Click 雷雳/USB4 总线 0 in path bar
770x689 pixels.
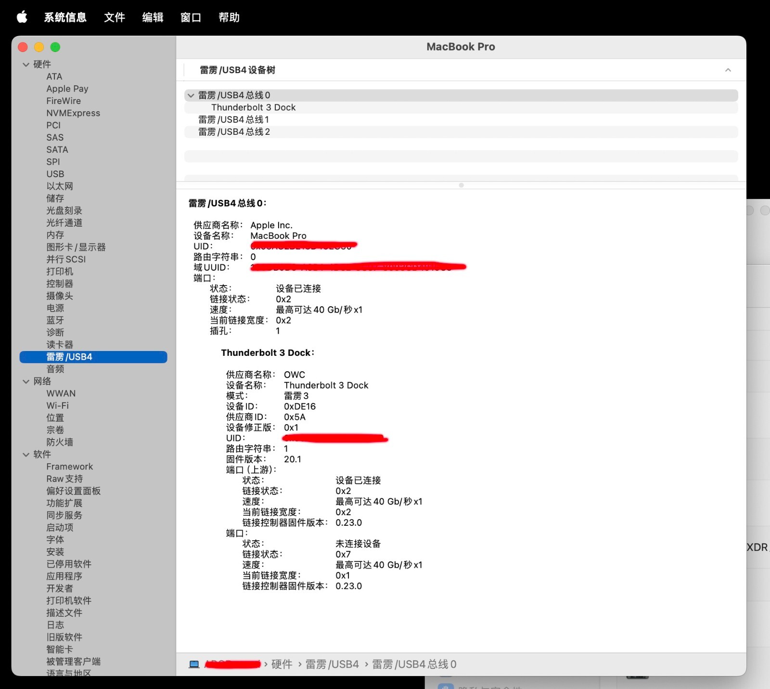(414, 664)
